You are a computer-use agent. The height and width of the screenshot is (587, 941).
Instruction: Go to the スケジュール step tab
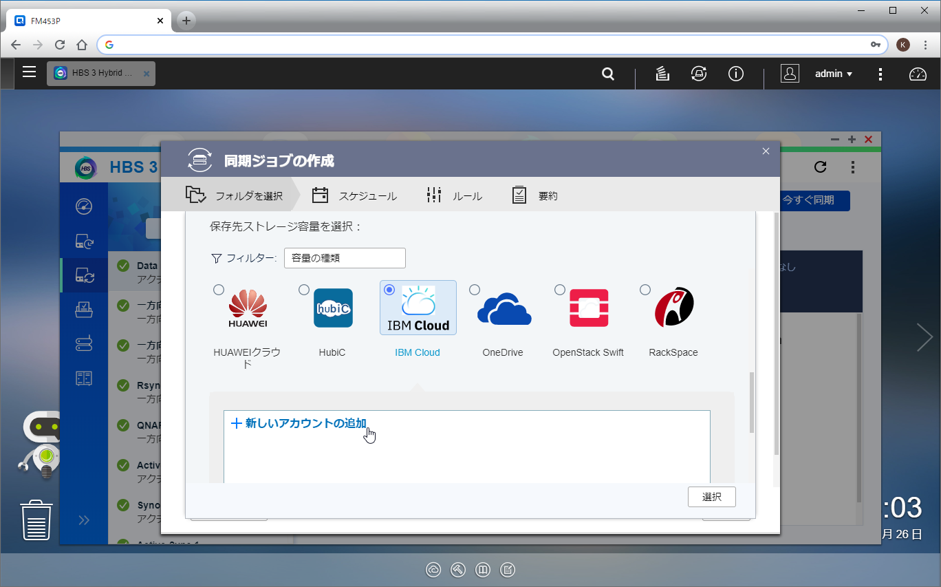pos(354,196)
